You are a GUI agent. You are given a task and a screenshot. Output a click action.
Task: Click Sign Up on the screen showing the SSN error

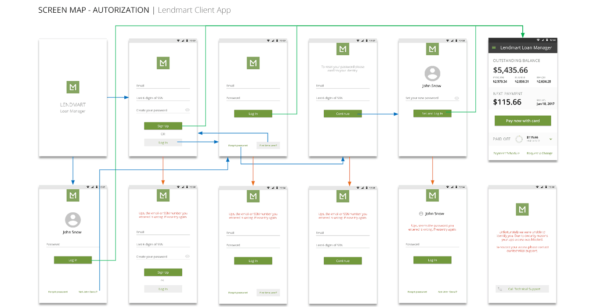click(163, 272)
